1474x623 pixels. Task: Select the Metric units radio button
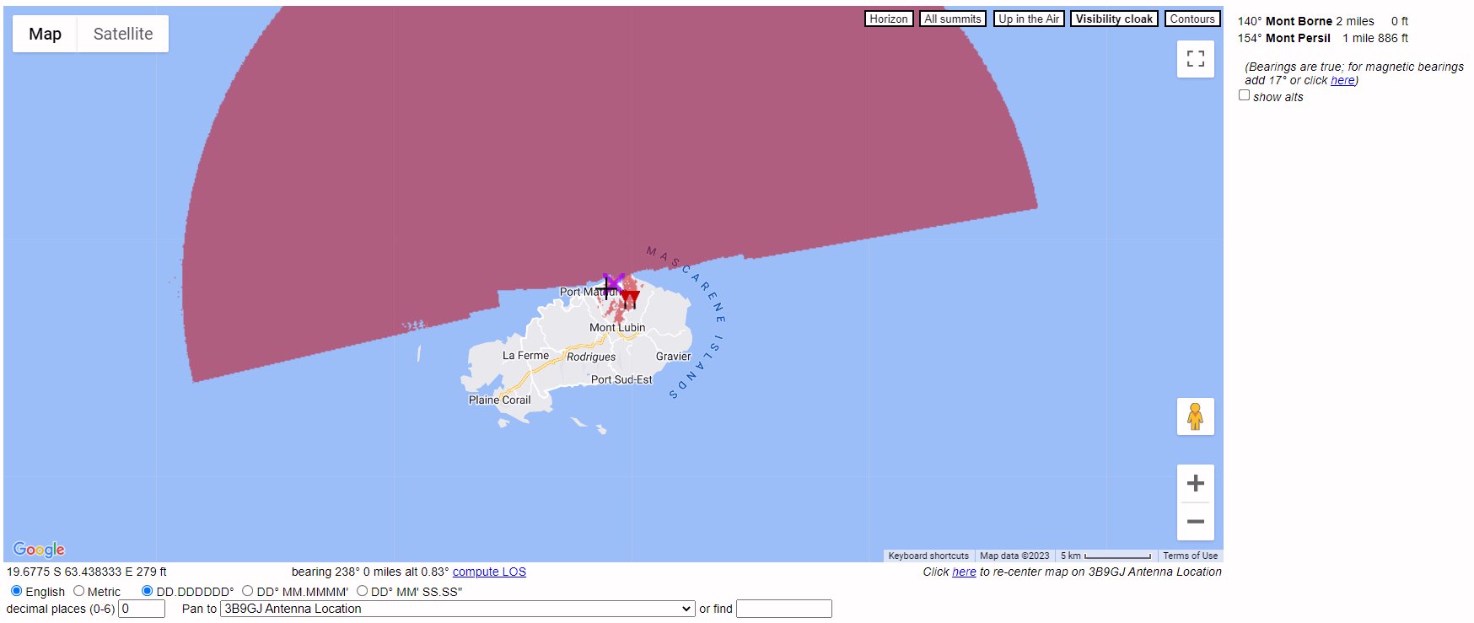79,591
